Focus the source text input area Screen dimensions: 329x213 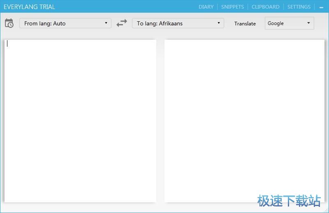(x=80, y=121)
